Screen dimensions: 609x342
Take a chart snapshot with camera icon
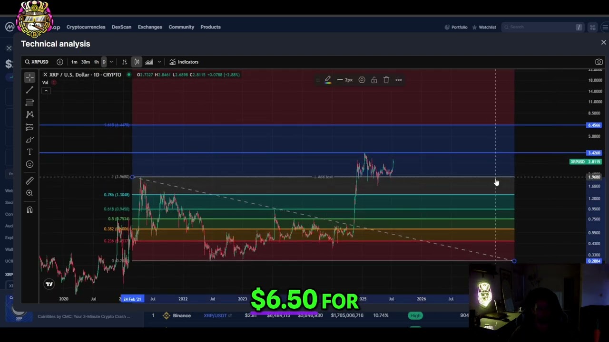point(599,62)
